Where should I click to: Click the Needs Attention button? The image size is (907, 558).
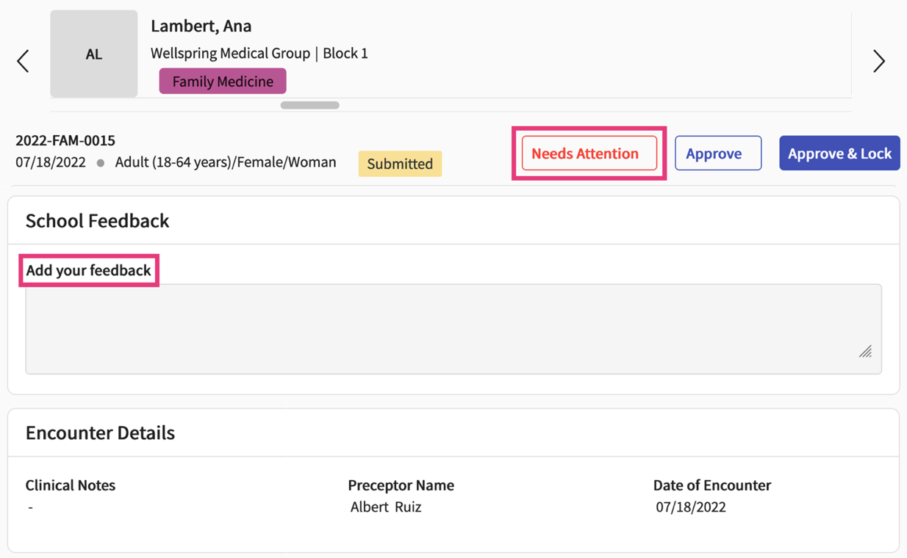pos(588,153)
